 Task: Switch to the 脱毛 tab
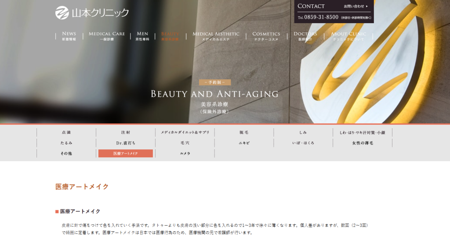(244, 132)
